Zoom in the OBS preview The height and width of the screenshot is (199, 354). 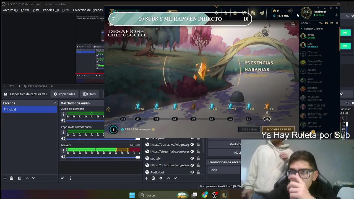(x=19, y=86)
